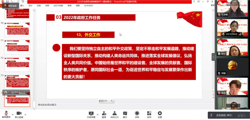Click the notes field 单击此处添加备注
The image size is (250, 120).
coord(47,105)
